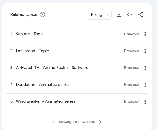The image size is (157, 130).
Task: Click Breakout label in Aniwatch TV row
Action: click(132, 68)
